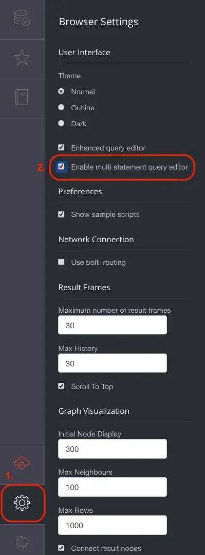Toggle Connect result nodes checkbox

point(61,548)
